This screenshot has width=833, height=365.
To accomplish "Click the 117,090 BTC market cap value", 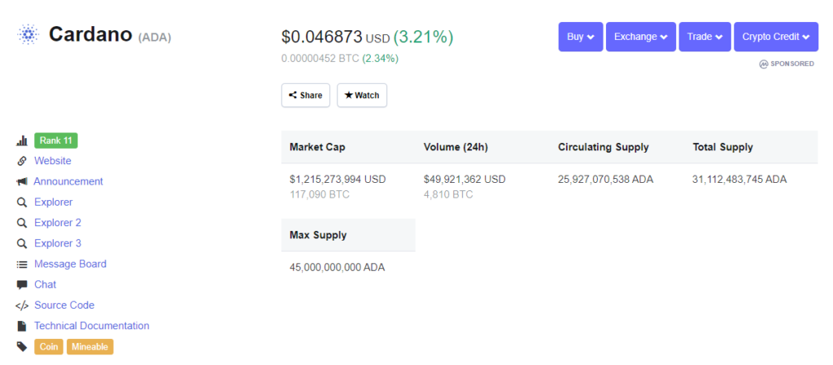I will point(319,195).
